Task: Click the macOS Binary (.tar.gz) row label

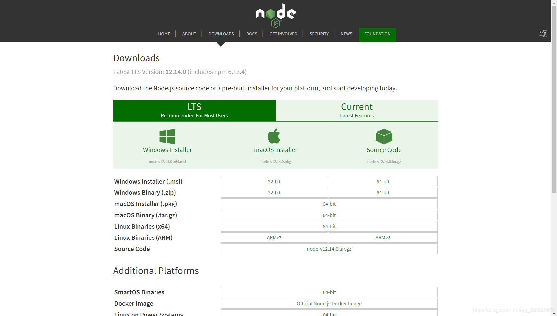Action: click(146, 215)
